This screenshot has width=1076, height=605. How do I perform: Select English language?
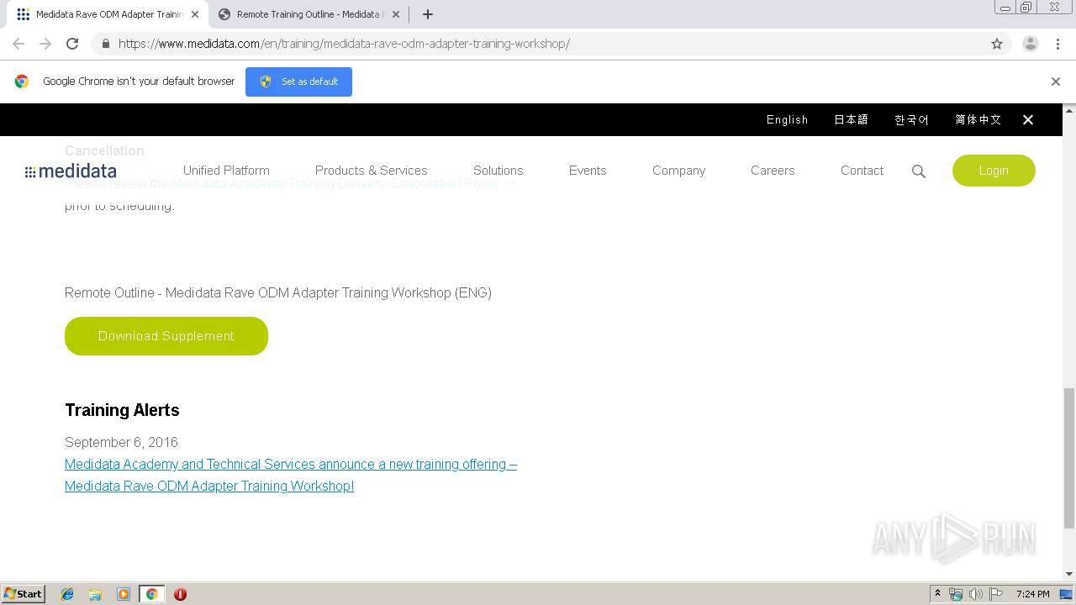click(787, 120)
